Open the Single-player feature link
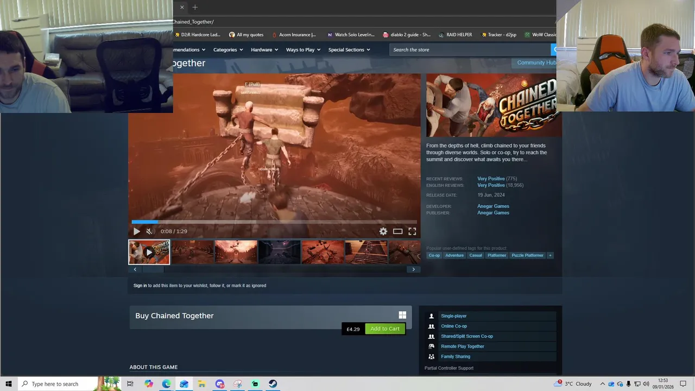This screenshot has height=391, width=695. pos(454,316)
